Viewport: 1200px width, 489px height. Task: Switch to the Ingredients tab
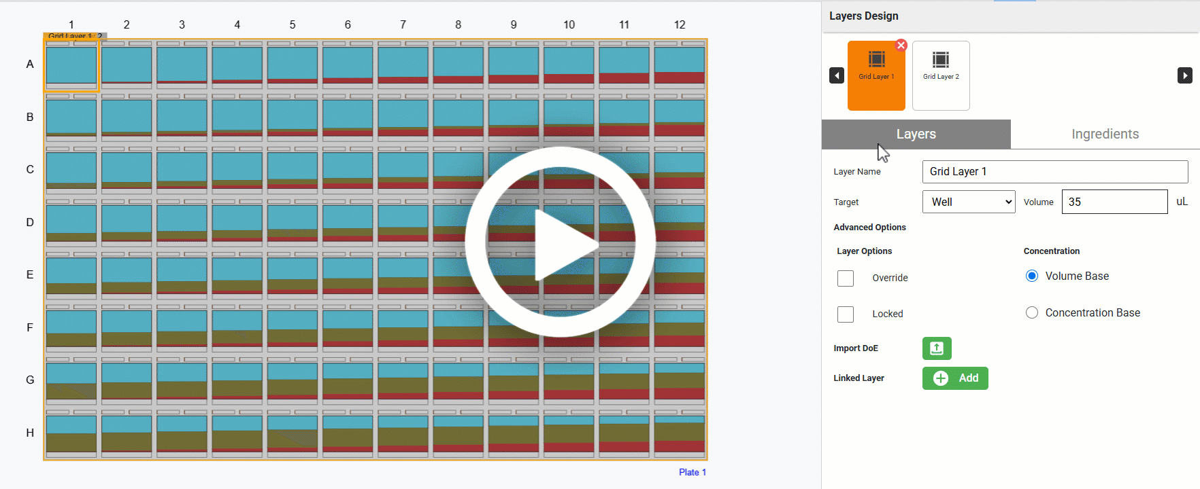coord(1105,134)
